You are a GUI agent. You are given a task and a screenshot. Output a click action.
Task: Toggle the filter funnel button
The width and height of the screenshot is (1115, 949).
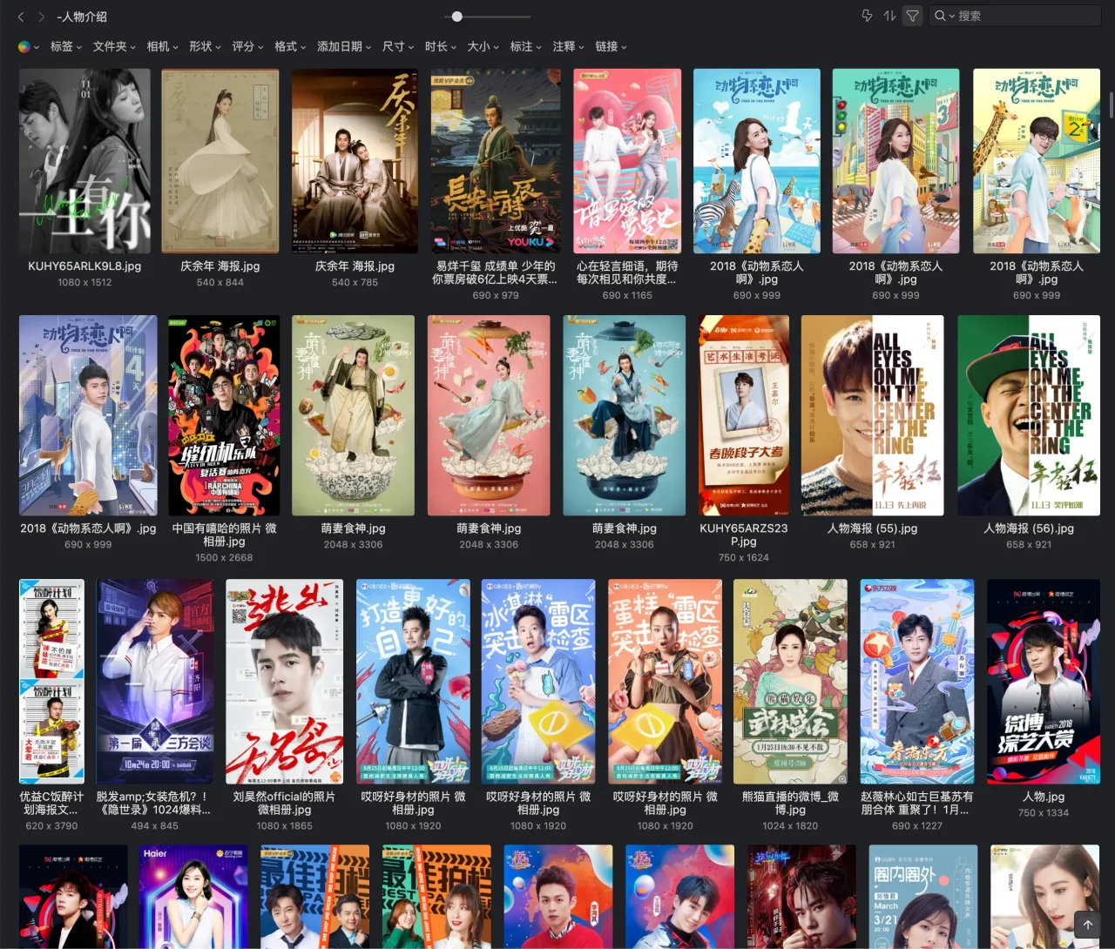[x=912, y=16]
